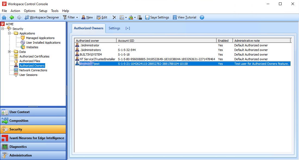This screenshot has width=299, height=160.
Task: Sort by Enabled column header
Action: pyautogui.click(x=225, y=40)
